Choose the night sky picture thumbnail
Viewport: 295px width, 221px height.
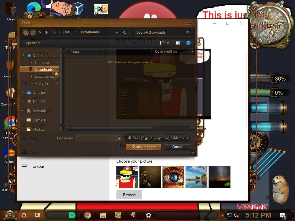click(x=220, y=177)
